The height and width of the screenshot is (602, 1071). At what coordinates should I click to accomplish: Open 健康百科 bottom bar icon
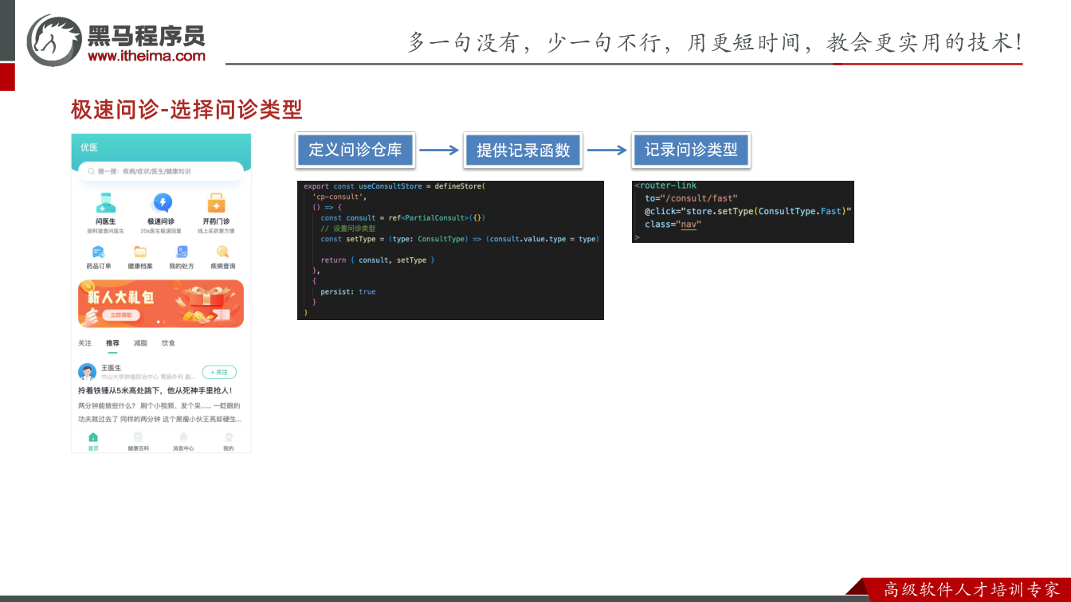tap(138, 437)
